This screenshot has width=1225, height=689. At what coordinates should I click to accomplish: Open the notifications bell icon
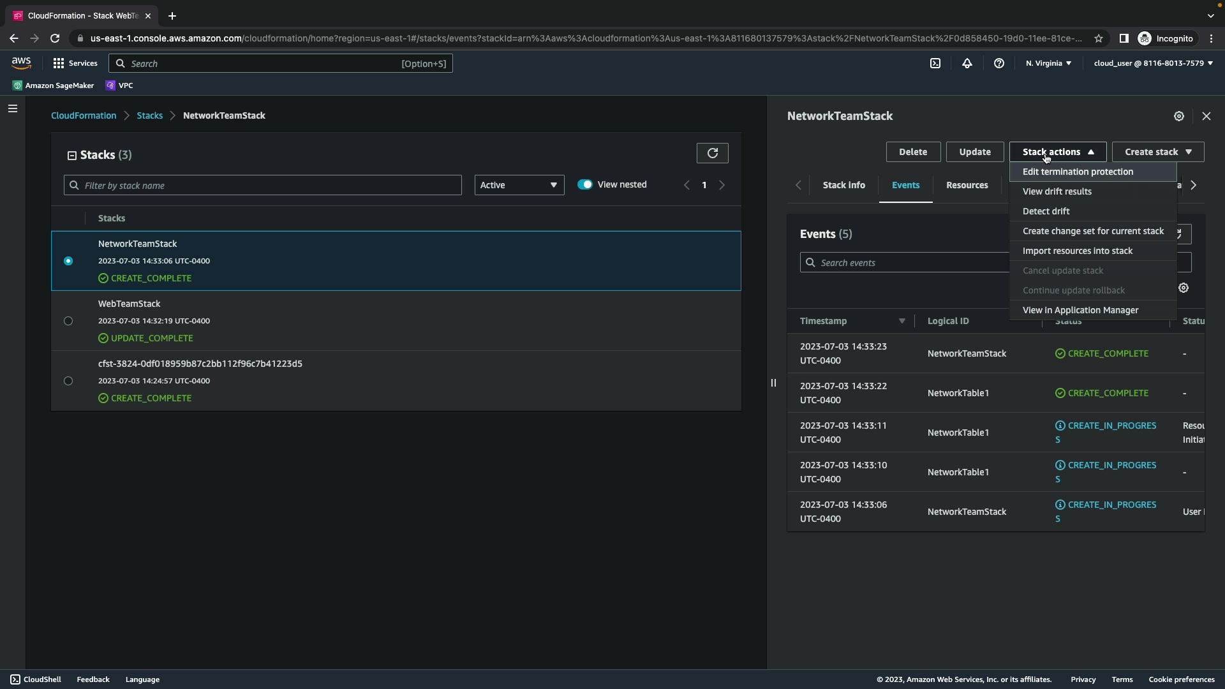967,63
